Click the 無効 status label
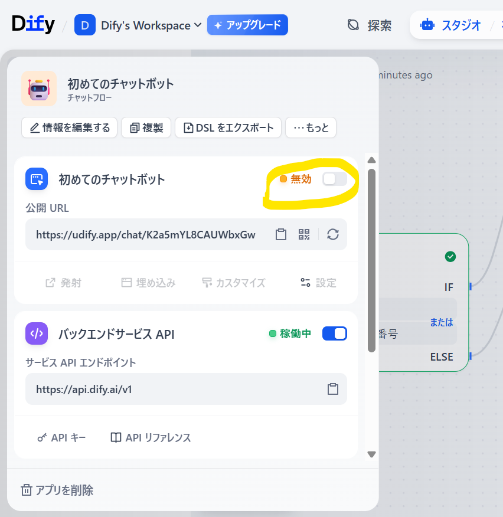The image size is (503, 517). [301, 179]
